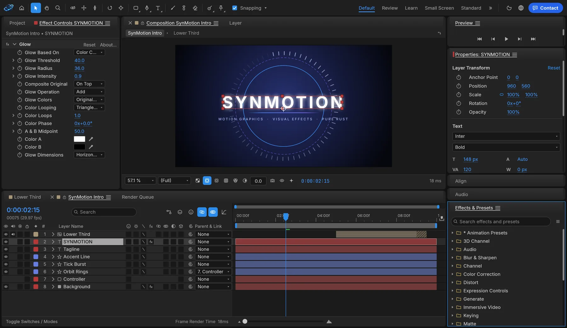
Task: Choose the Rectangle shape tool
Action: coord(136,8)
